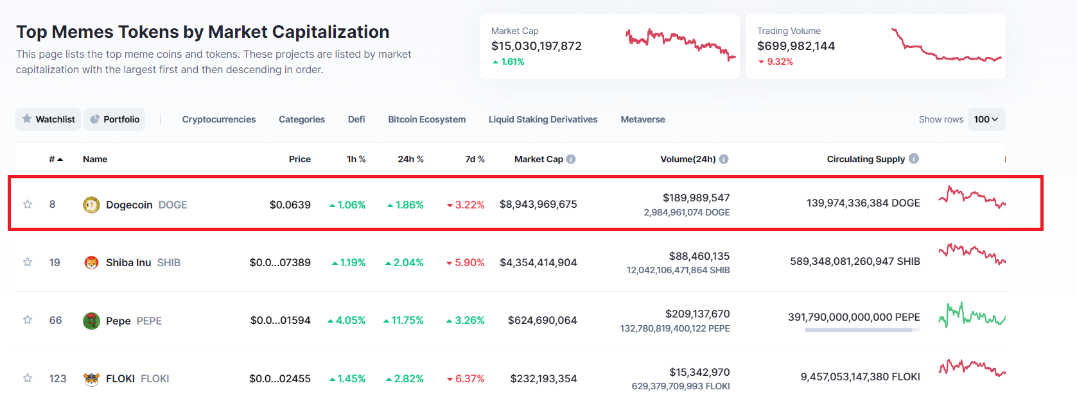Click the Market Cap column info icon
This screenshot has width=1077, height=406.
(x=571, y=159)
